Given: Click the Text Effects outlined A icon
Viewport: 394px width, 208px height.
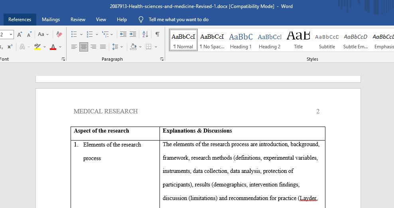Looking at the screenshot, I should [22, 47].
